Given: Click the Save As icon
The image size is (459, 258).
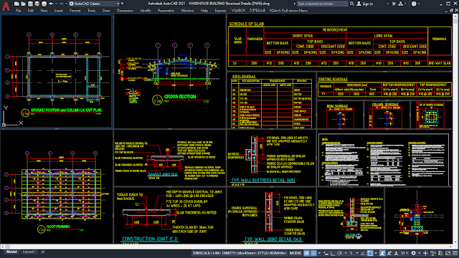Looking at the screenshot, I should point(37,4).
